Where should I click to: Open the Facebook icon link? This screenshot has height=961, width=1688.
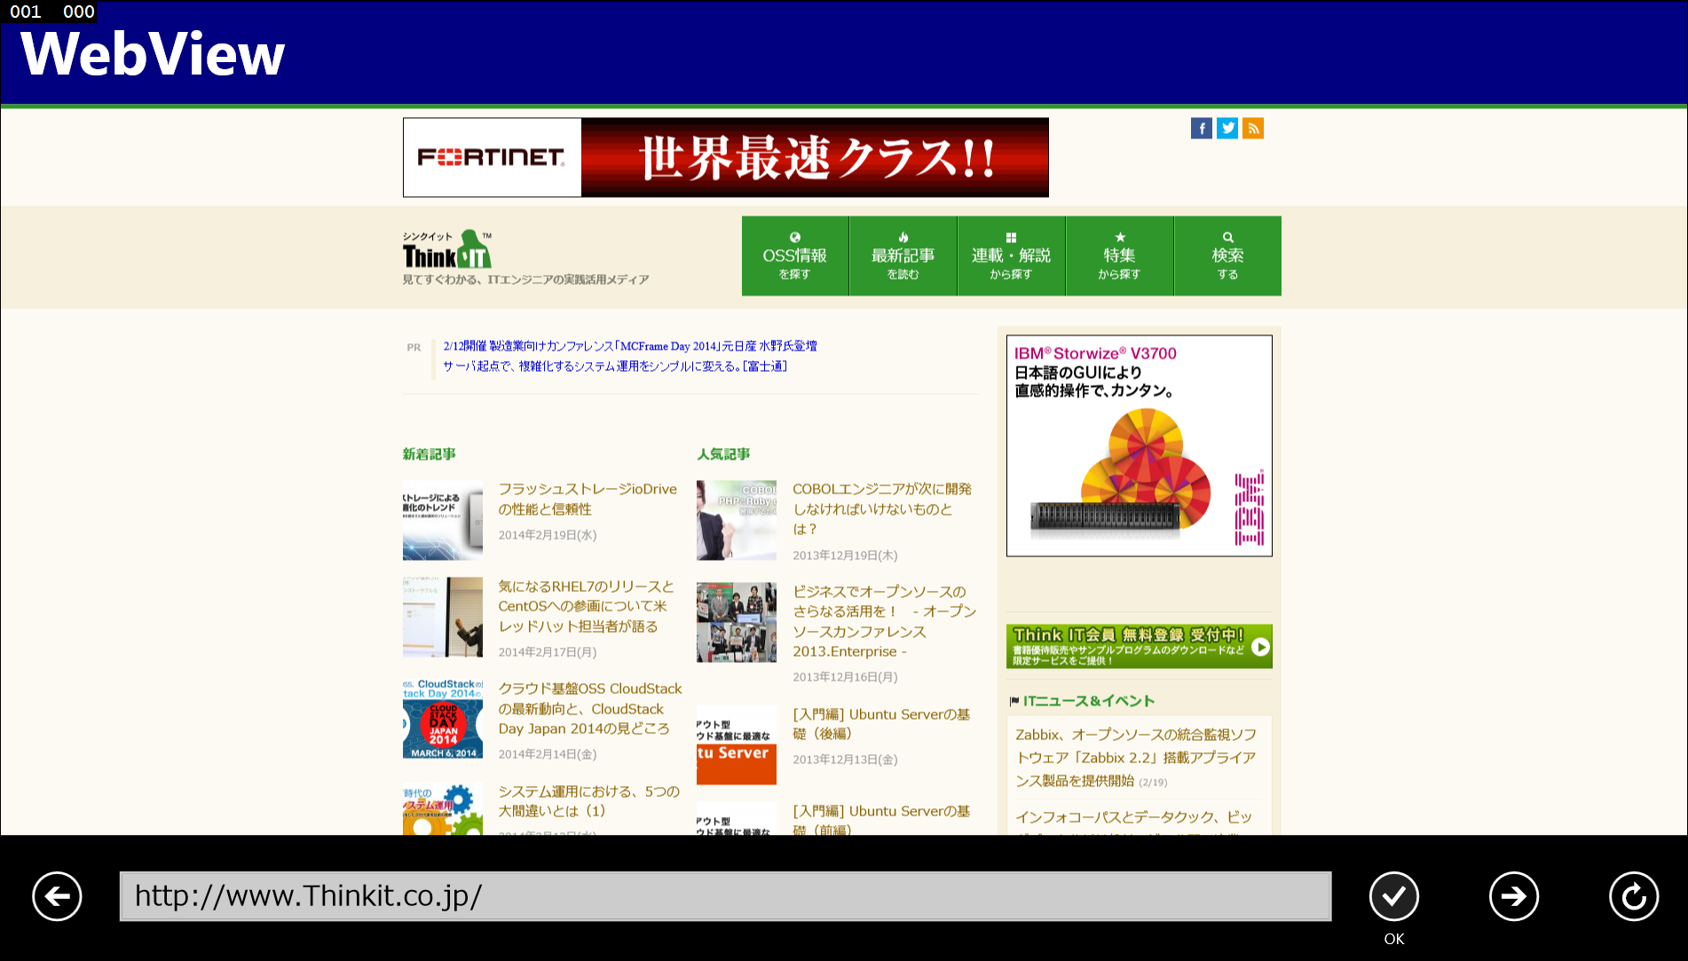pos(1201,129)
